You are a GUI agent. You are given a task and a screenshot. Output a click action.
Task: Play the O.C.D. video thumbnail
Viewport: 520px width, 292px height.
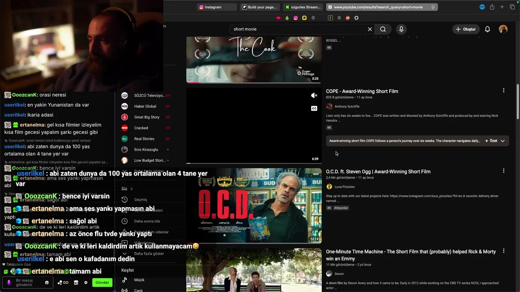pos(254,206)
